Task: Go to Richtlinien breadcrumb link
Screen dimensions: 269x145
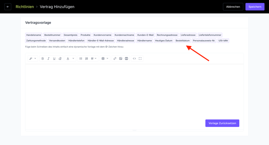Action: point(25,7)
